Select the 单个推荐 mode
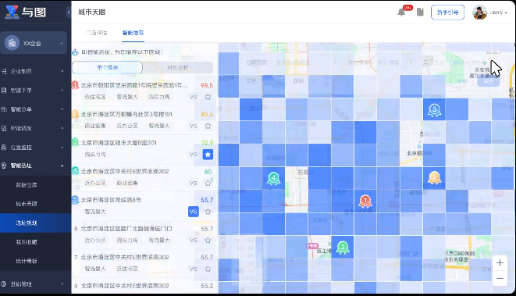 point(107,67)
